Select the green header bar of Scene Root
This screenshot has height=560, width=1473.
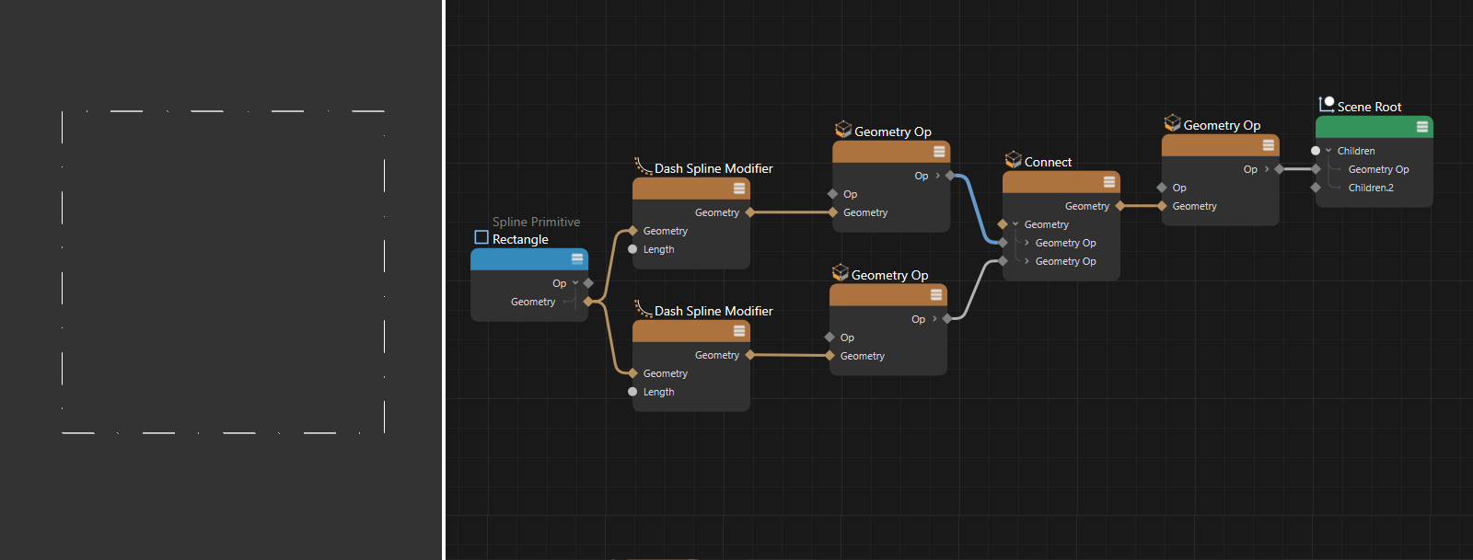click(x=1374, y=127)
